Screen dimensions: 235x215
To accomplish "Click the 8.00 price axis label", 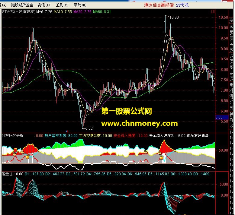I will [x=224, y=70].
